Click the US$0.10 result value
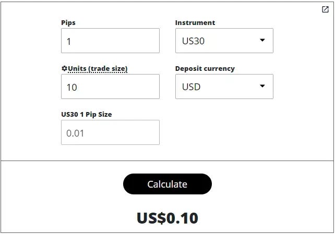Screen dimensions: 335x234 pos(167,218)
